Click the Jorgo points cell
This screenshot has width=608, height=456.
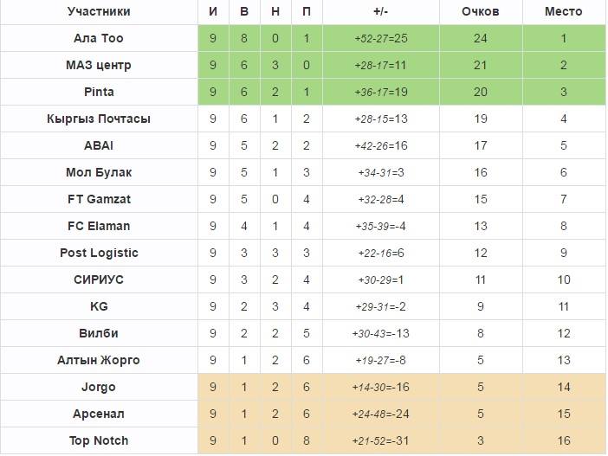coord(480,388)
